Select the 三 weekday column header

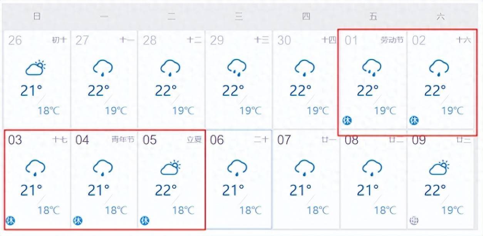239,17
